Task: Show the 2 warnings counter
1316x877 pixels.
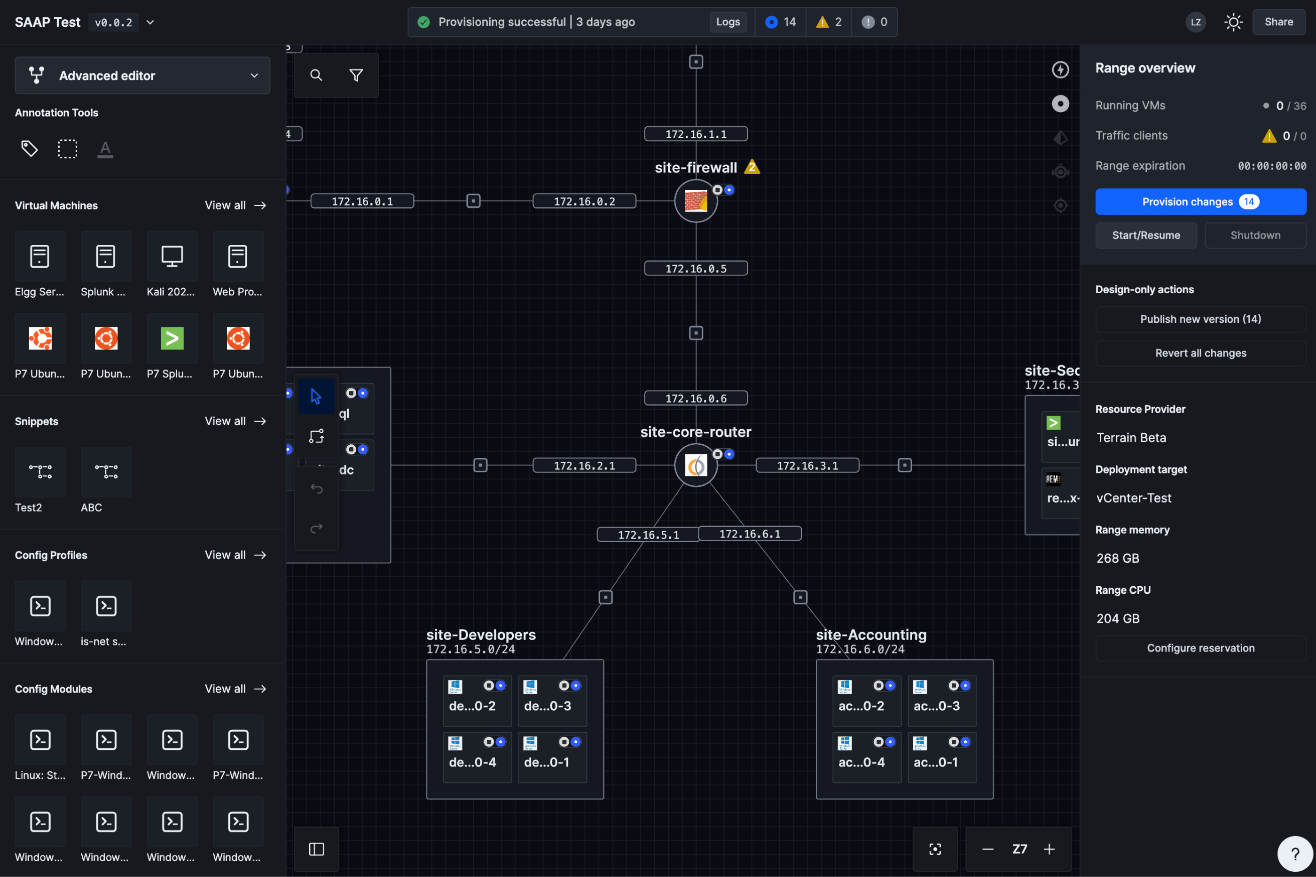Action: (x=829, y=22)
